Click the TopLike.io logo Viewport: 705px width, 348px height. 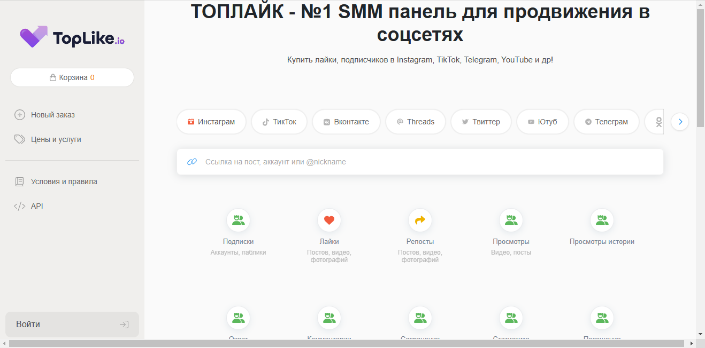[72, 37]
